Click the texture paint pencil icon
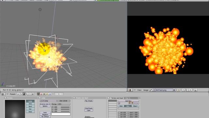Screen dimensions: 209x118 click(184, 90)
